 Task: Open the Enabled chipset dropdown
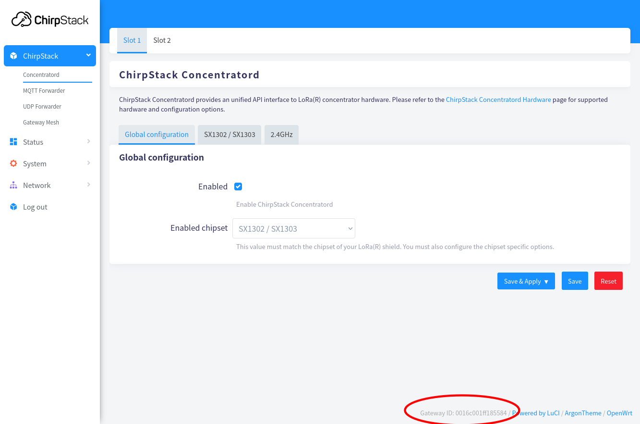pos(293,228)
